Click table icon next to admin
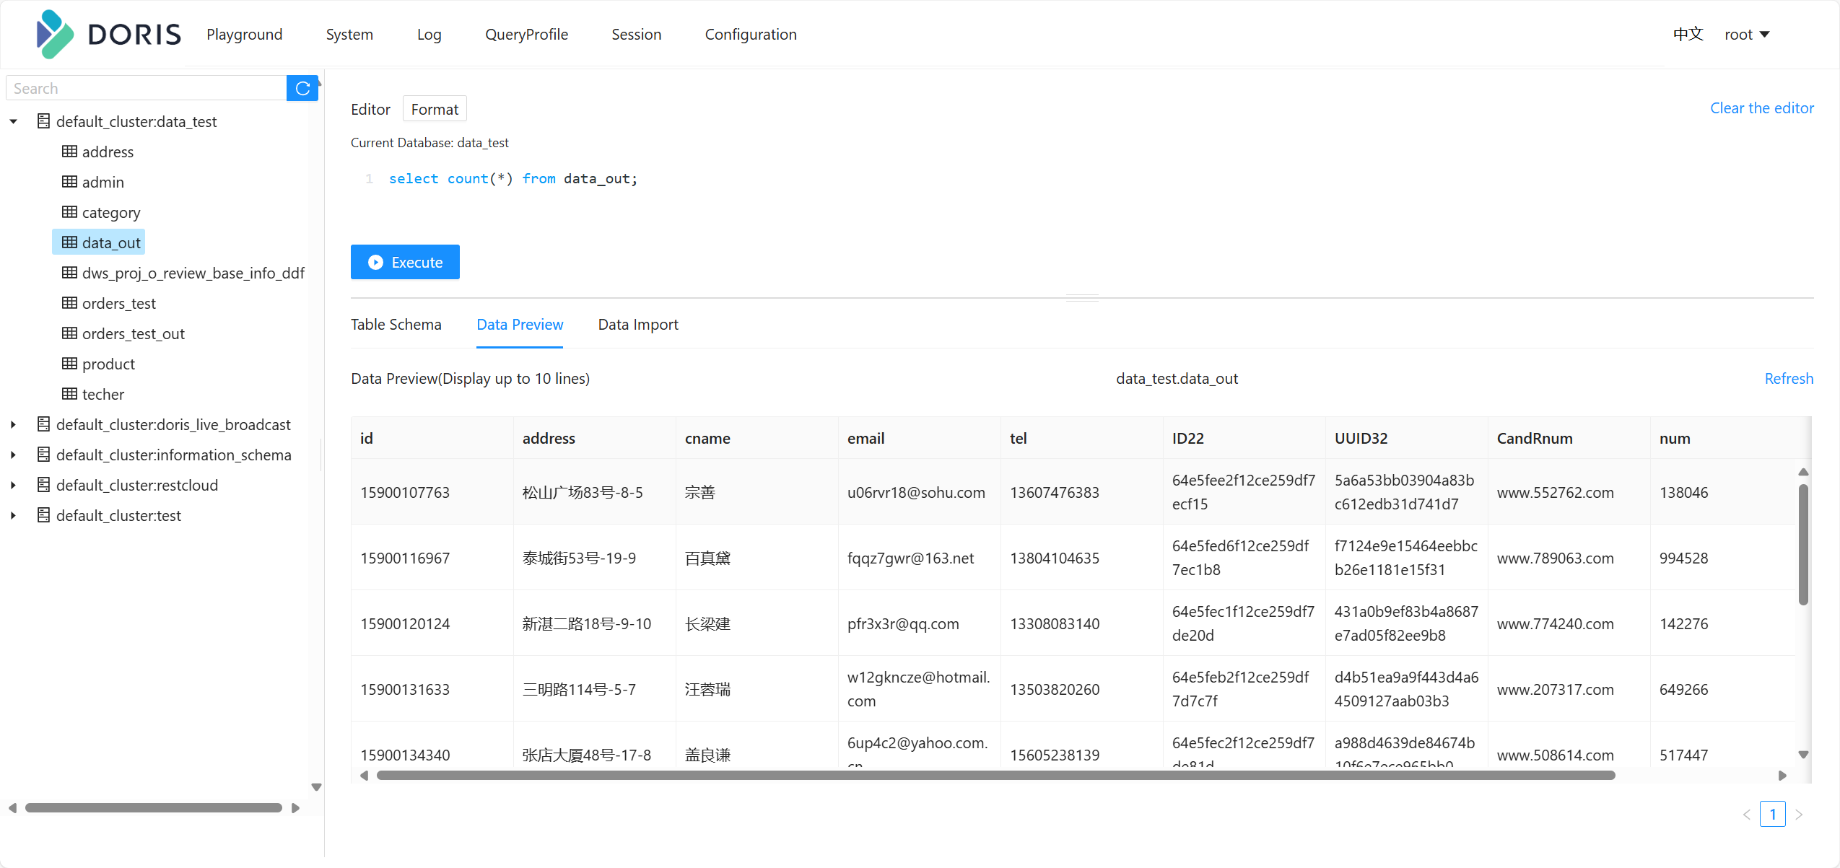 click(x=69, y=182)
